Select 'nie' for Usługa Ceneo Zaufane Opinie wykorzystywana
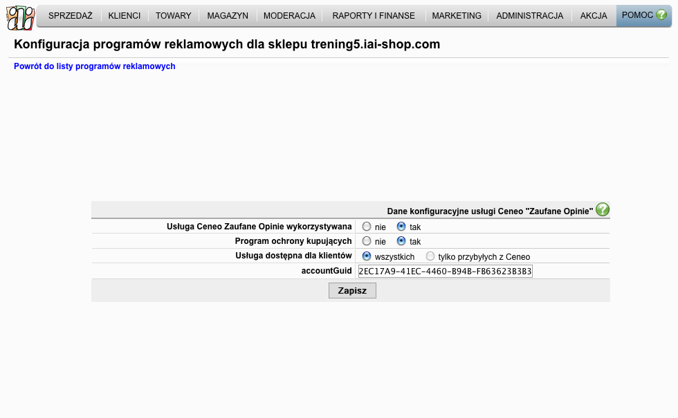678x418 pixels. click(x=367, y=227)
